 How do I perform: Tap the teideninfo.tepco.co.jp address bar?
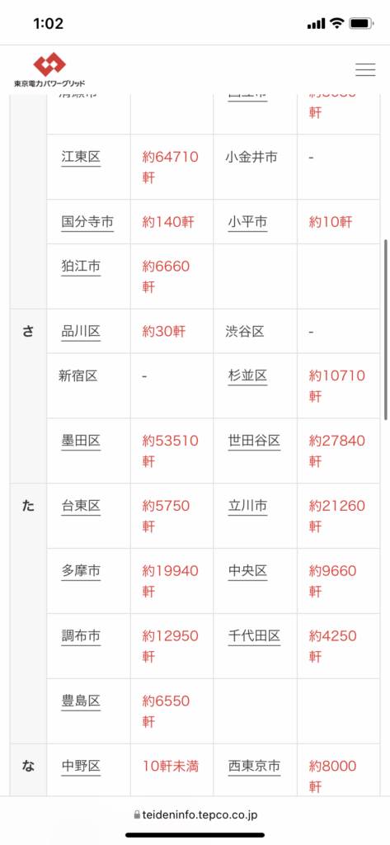[195, 814]
